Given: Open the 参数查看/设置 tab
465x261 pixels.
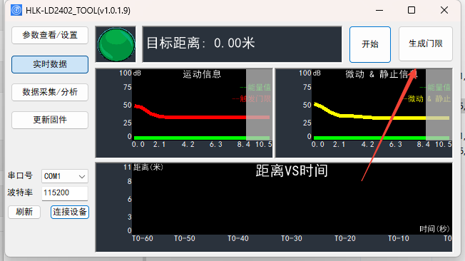Looking at the screenshot, I should (50, 35).
